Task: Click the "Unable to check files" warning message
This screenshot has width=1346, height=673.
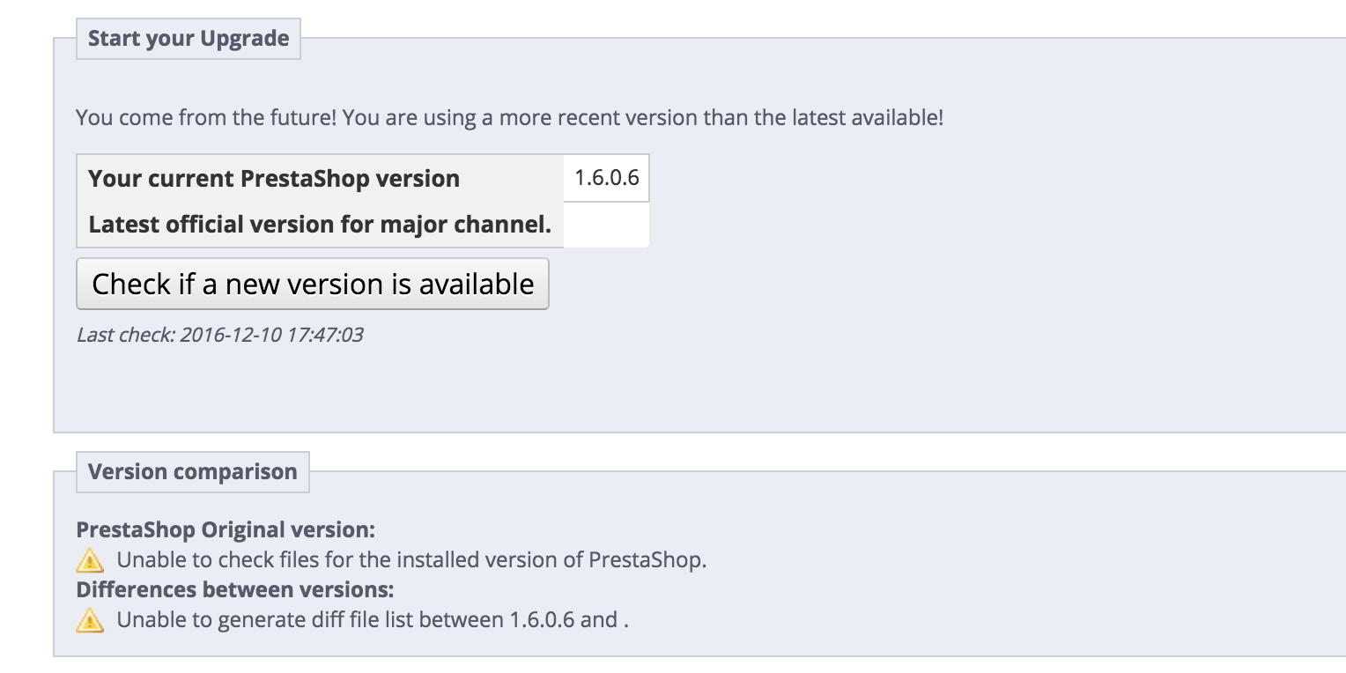Action: click(x=411, y=560)
